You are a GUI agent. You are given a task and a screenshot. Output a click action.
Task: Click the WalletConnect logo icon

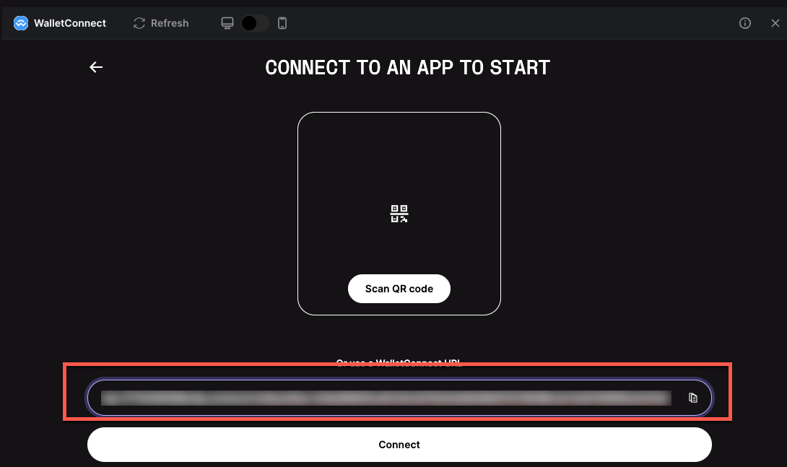coord(21,23)
